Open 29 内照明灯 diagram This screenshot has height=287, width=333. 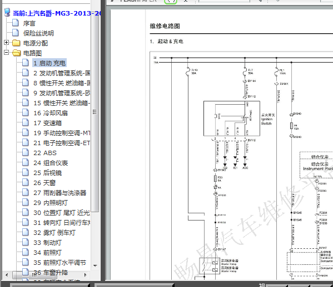coord(51,203)
